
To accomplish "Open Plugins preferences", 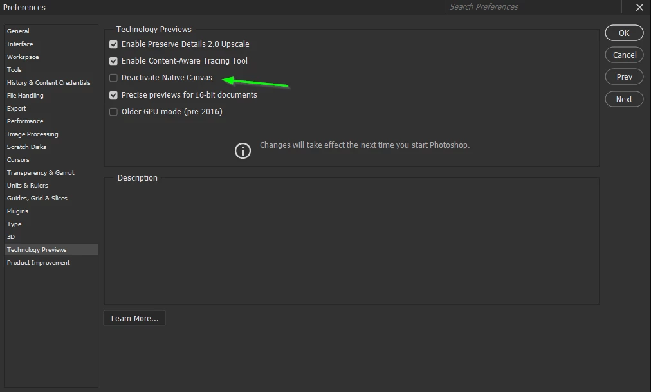I will [51, 211].
